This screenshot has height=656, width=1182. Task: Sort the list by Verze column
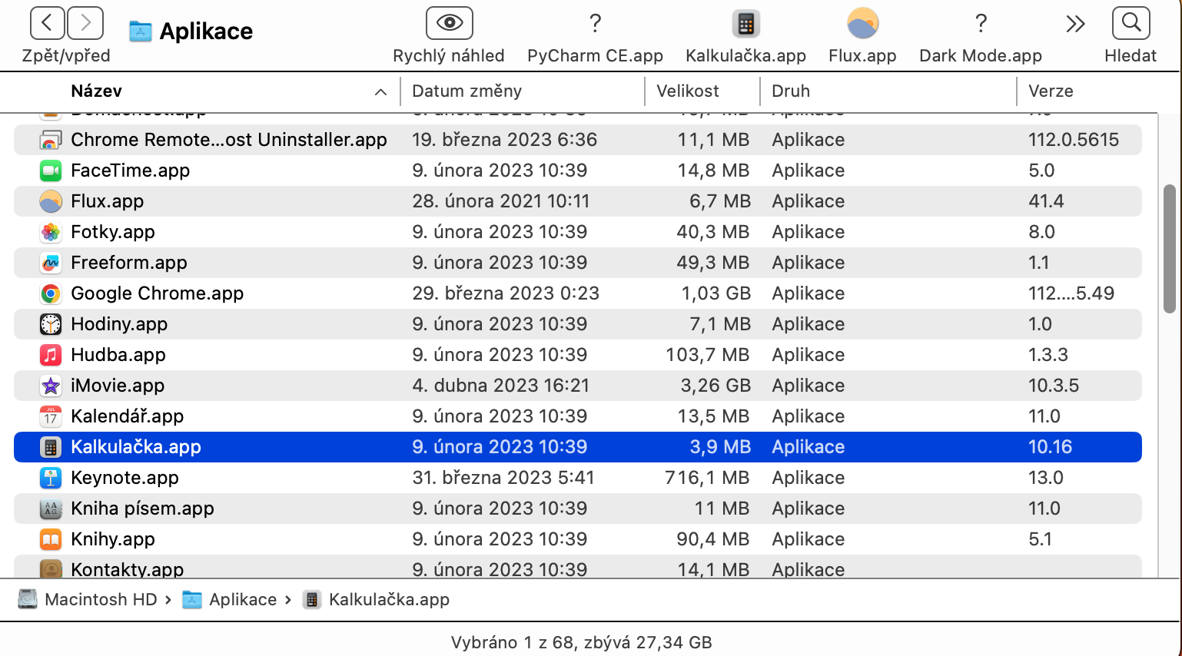(x=1051, y=91)
